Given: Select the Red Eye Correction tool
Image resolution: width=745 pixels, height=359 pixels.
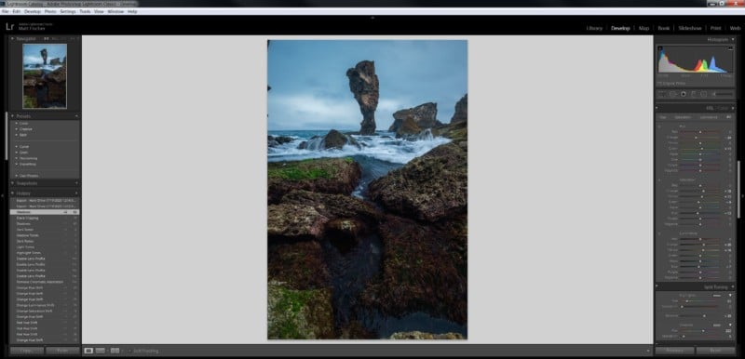Looking at the screenshot, I should 684,94.
